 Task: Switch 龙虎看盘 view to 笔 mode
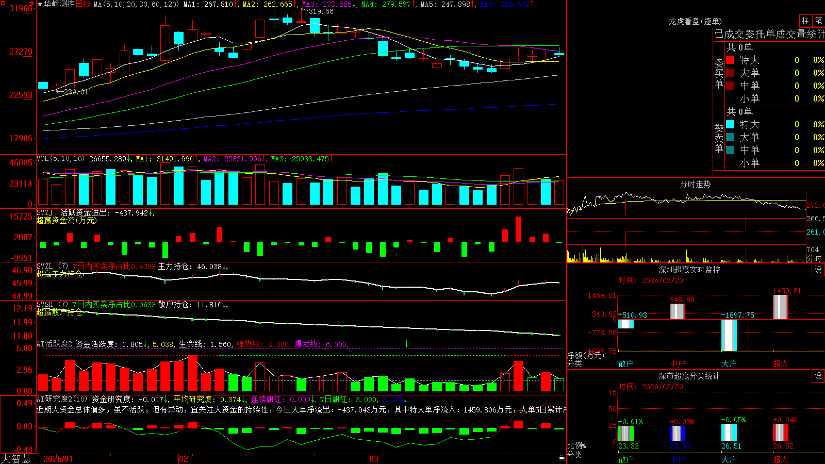[818, 21]
